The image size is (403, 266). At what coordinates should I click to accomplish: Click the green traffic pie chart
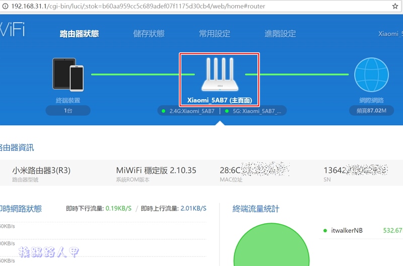click(x=272, y=245)
